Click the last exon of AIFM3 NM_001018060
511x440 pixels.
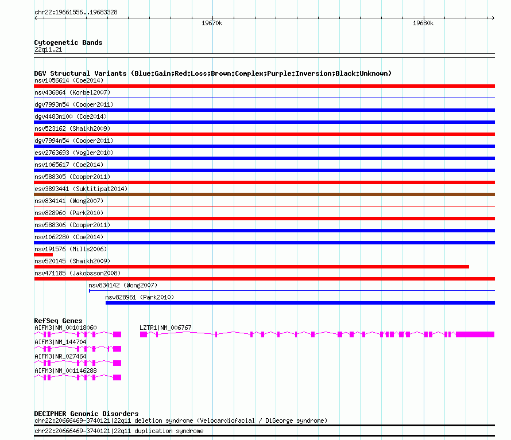(117, 334)
